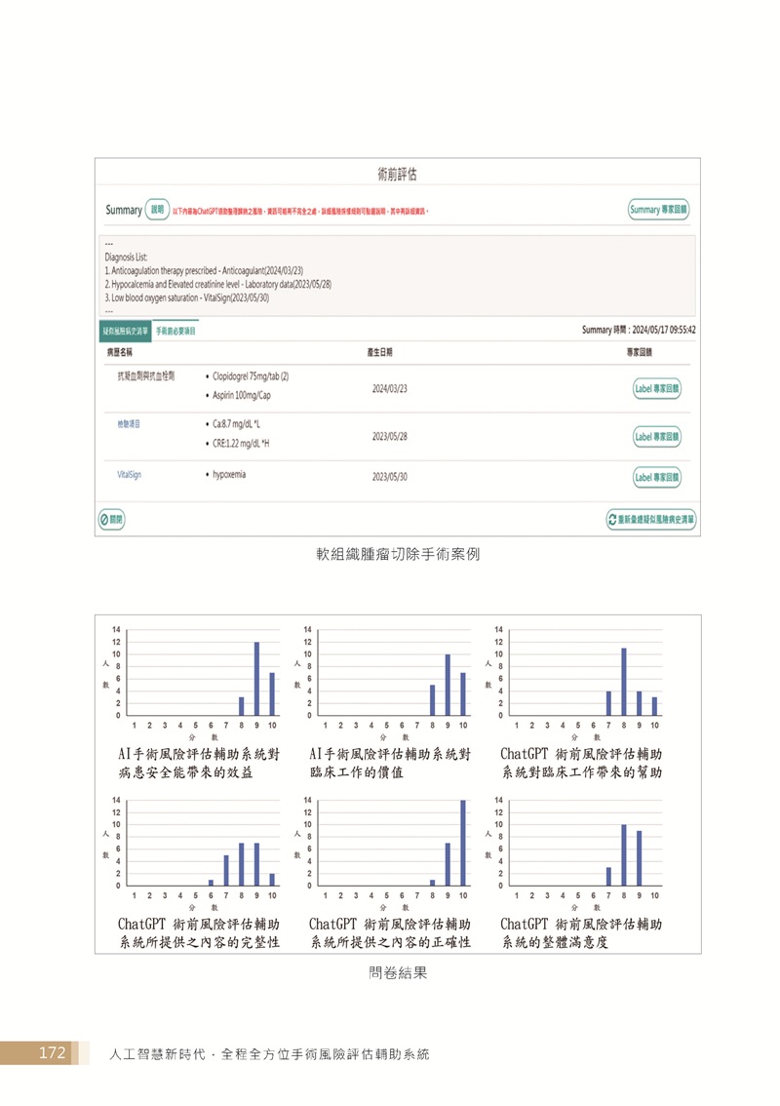780x1106 pixels.
Task: Click the Ca:8.7 mg/dL *L value
Action: [236, 424]
